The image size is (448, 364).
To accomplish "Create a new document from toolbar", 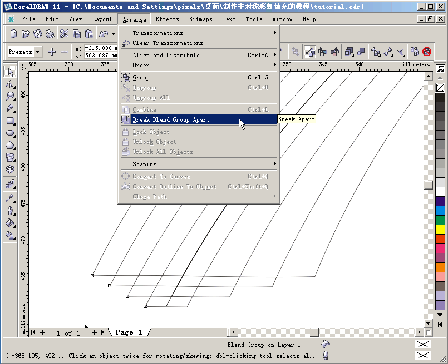I will (x=13, y=34).
